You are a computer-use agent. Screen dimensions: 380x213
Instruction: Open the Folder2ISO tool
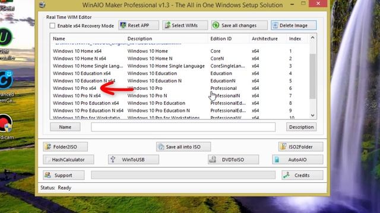pyautogui.click(x=65, y=147)
